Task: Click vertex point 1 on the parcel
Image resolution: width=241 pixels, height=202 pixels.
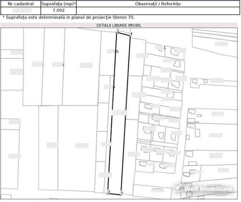Action: click(117, 32)
